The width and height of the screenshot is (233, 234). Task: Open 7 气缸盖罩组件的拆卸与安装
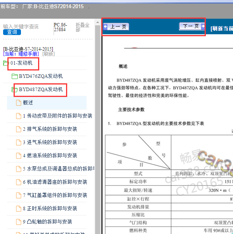point(55,195)
